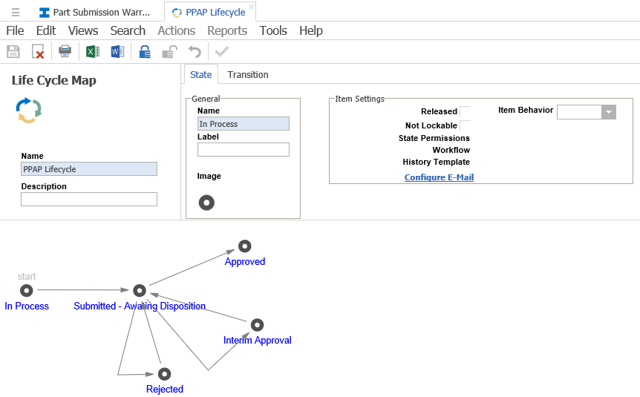Click the Submitted - Awaiting Disposition label

[140, 306]
